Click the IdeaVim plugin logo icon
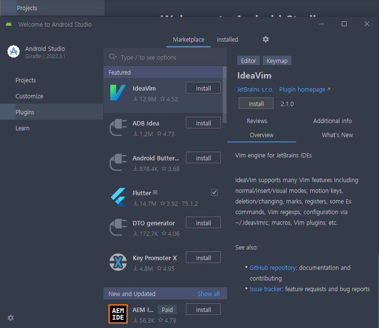Screen dimensions: 379x328 [x=118, y=93]
